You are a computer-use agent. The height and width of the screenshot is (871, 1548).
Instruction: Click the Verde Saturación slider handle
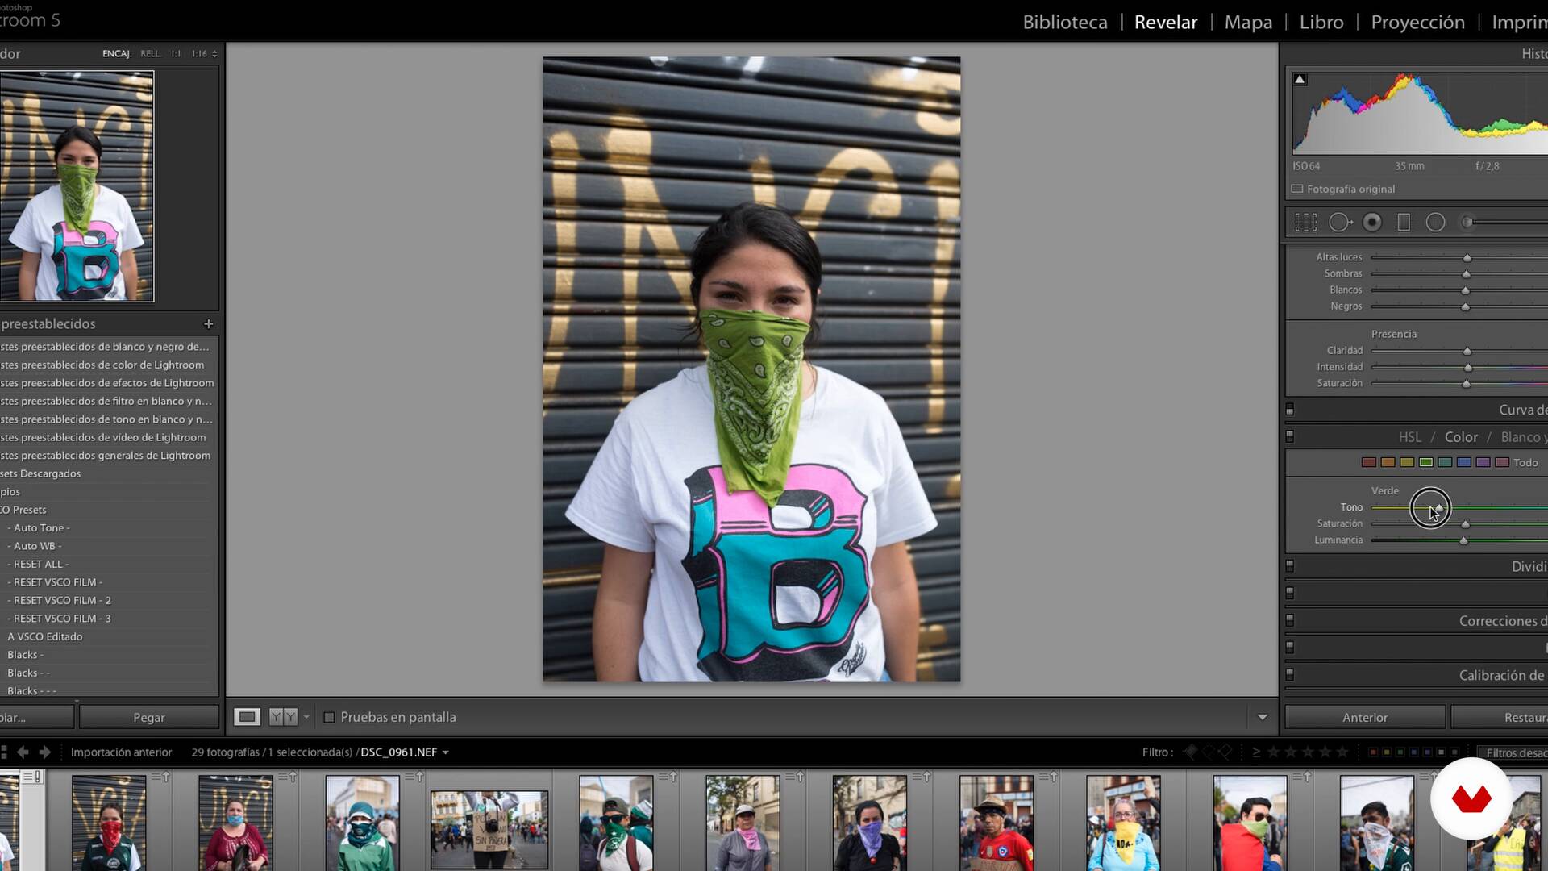coord(1466,524)
